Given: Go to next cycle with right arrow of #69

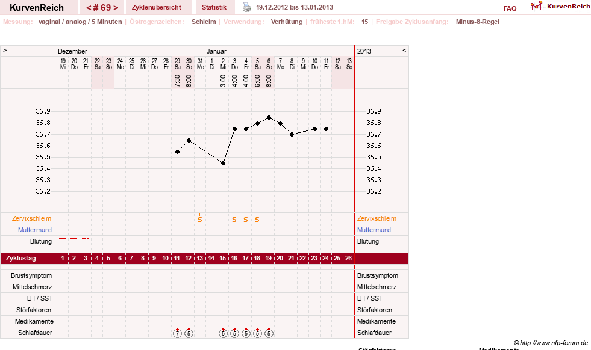Looking at the screenshot, I should click(x=116, y=8).
